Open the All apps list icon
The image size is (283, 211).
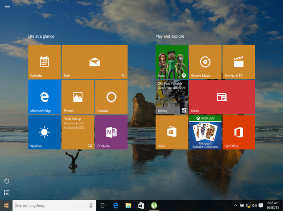click(x=7, y=193)
